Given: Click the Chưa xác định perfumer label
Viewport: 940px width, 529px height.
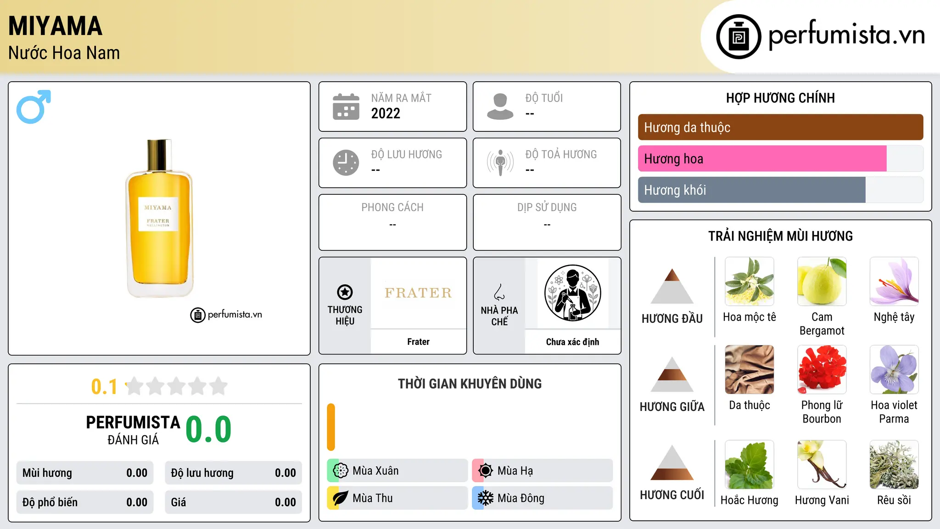Looking at the screenshot, I should (x=572, y=342).
